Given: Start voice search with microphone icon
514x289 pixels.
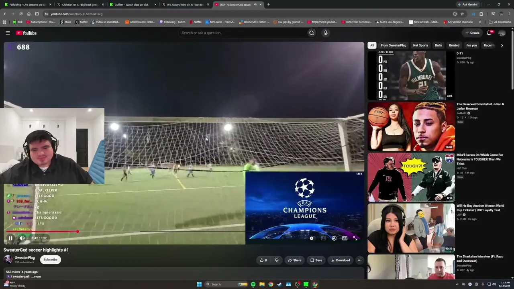Looking at the screenshot, I should 326,33.
